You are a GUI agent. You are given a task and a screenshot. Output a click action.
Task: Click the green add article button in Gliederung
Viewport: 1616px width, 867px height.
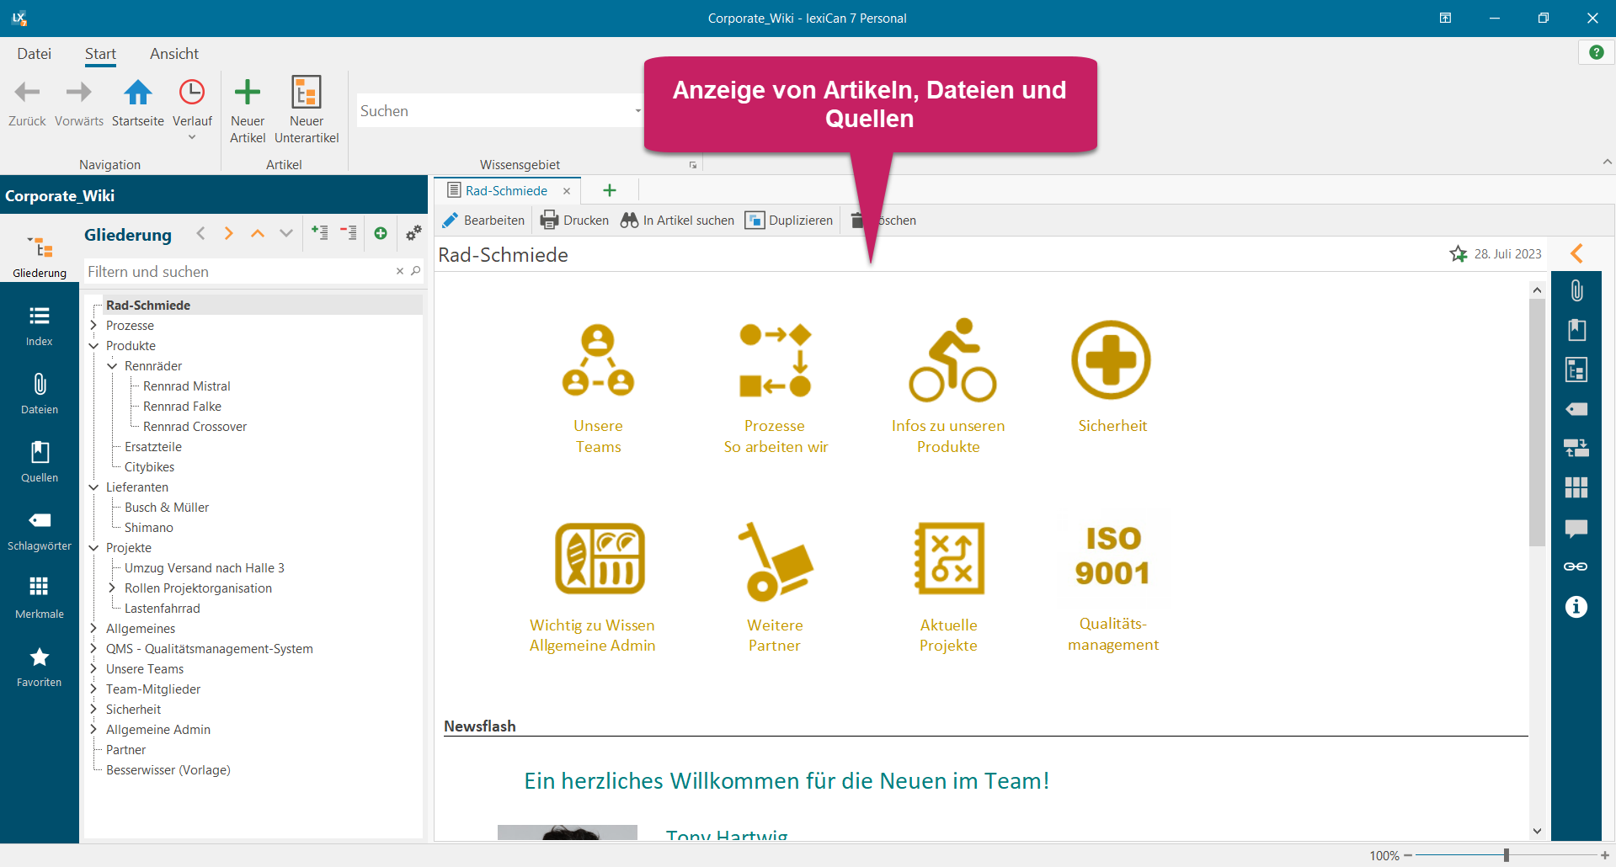(x=381, y=233)
